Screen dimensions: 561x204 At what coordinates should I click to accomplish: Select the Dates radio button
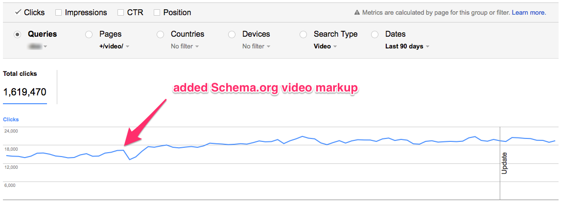point(375,35)
